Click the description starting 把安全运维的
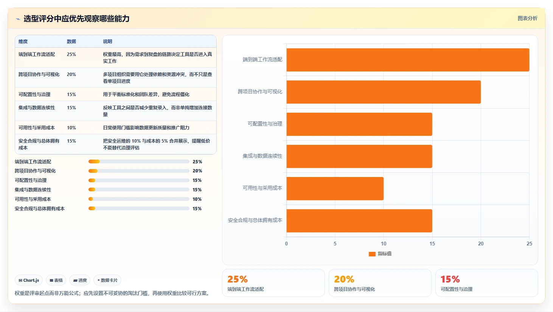This screenshot has height=312, width=553. [x=157, y=144]
